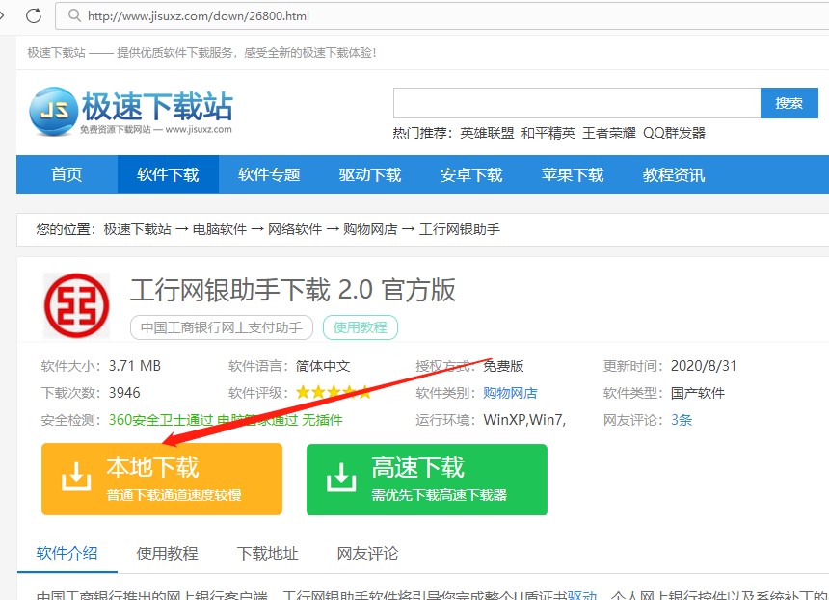Click breadcrumb link 网络软件
The height and width of the screenshot is (600, 829).
[x=295, y=229]
